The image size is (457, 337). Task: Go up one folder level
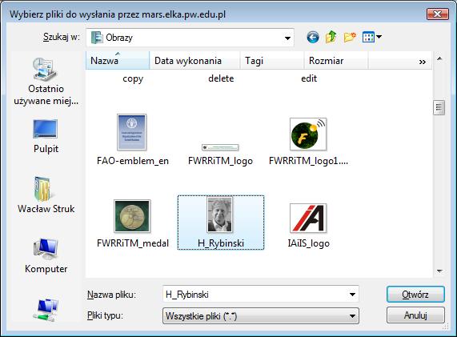pyautogui.click(x=331, y=37)
